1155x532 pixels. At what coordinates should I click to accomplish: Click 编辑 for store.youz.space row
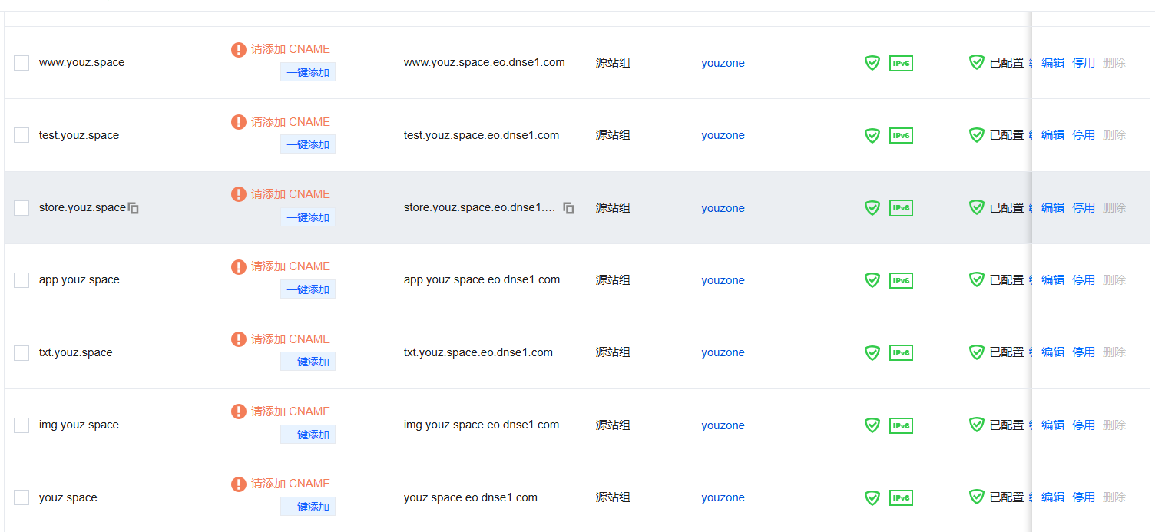pyautogui.click(x=1052, y=208)
